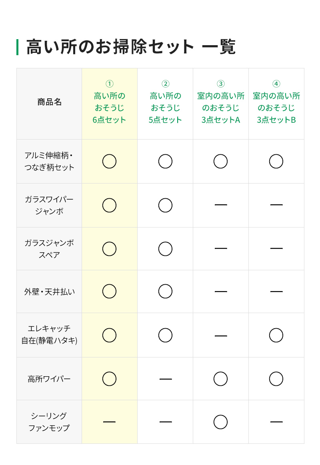The height and width of the screenshot is (465, 320).
Task: Click the circle for アルミ伸縮柄 in set ①
Action: (x=109, y=162)
